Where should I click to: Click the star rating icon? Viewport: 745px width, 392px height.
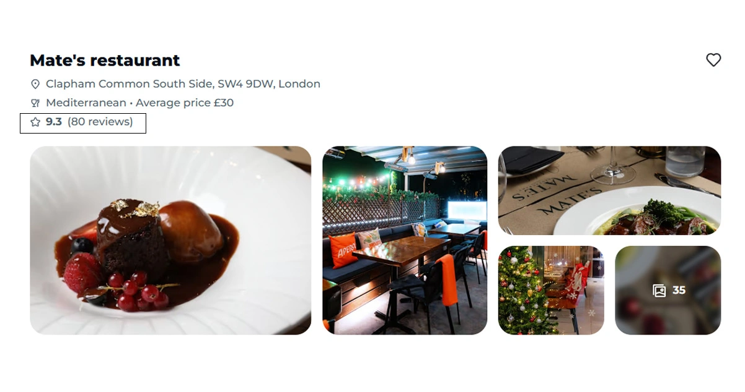coord(35,122)
